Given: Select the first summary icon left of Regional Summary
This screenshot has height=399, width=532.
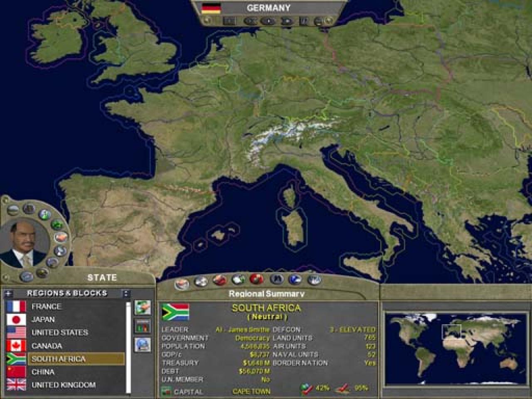Looking at the screenshot, I should click(182, 284).
